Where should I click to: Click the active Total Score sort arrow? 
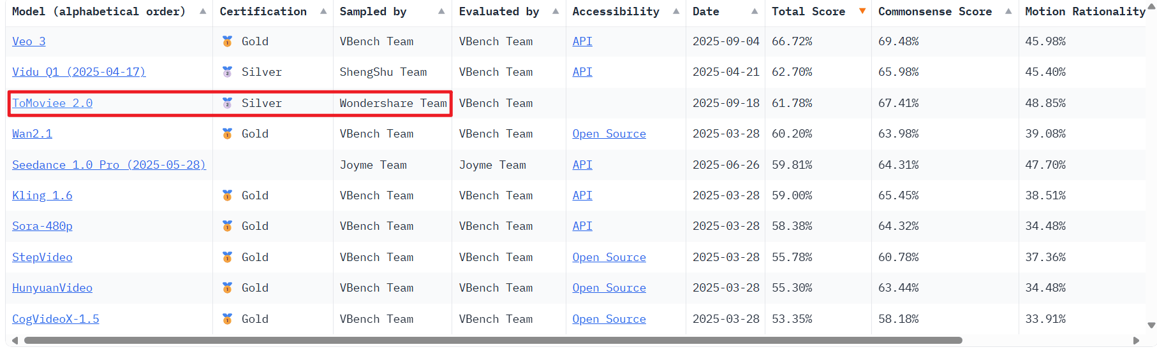[x=862, y=11]
